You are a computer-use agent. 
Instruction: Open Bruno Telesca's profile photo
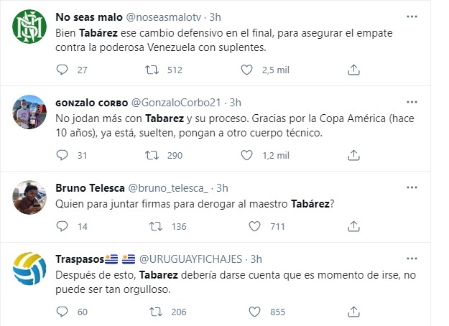click(30, 195)
